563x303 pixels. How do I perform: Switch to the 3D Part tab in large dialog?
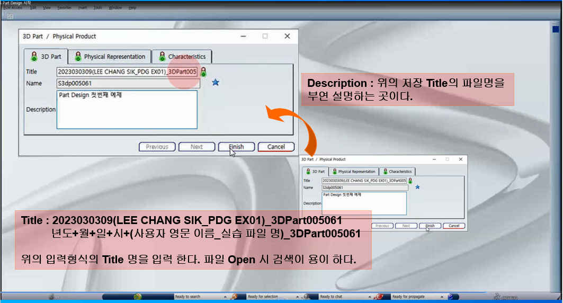tap(46, 56)
